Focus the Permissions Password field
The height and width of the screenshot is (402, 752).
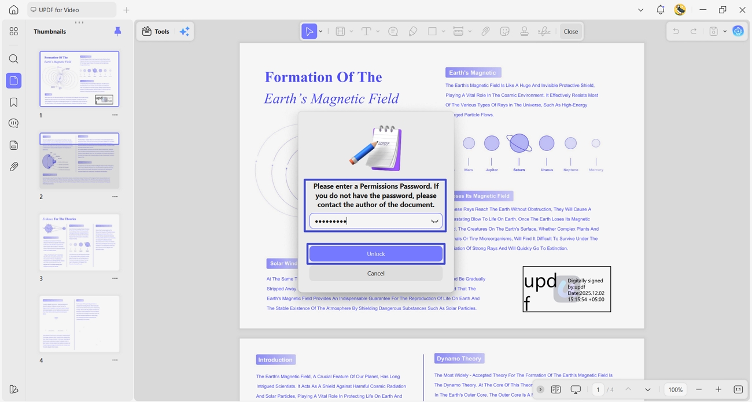[x=376, y=221]
